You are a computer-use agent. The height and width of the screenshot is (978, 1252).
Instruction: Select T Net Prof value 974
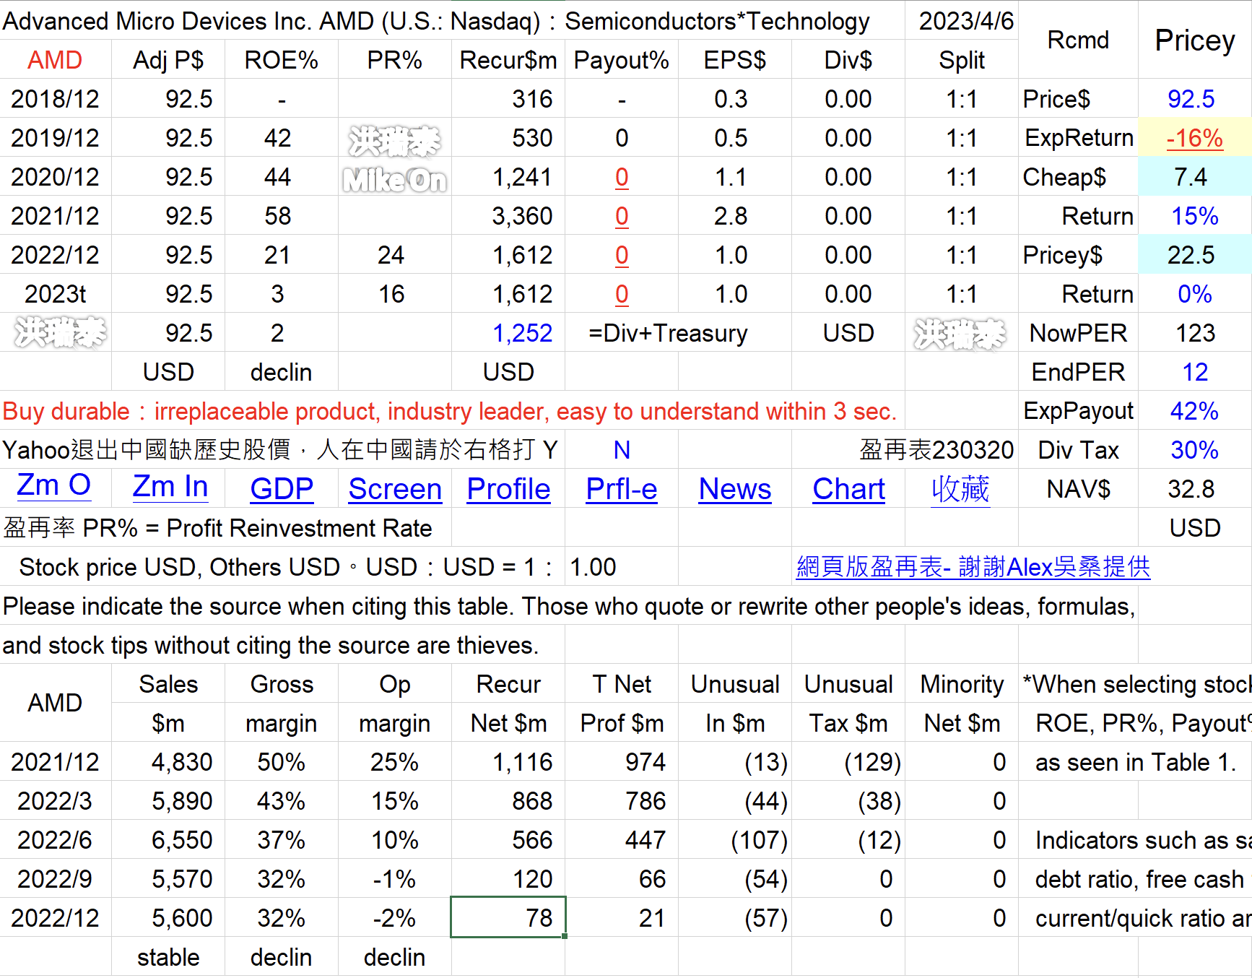point(645,762)
